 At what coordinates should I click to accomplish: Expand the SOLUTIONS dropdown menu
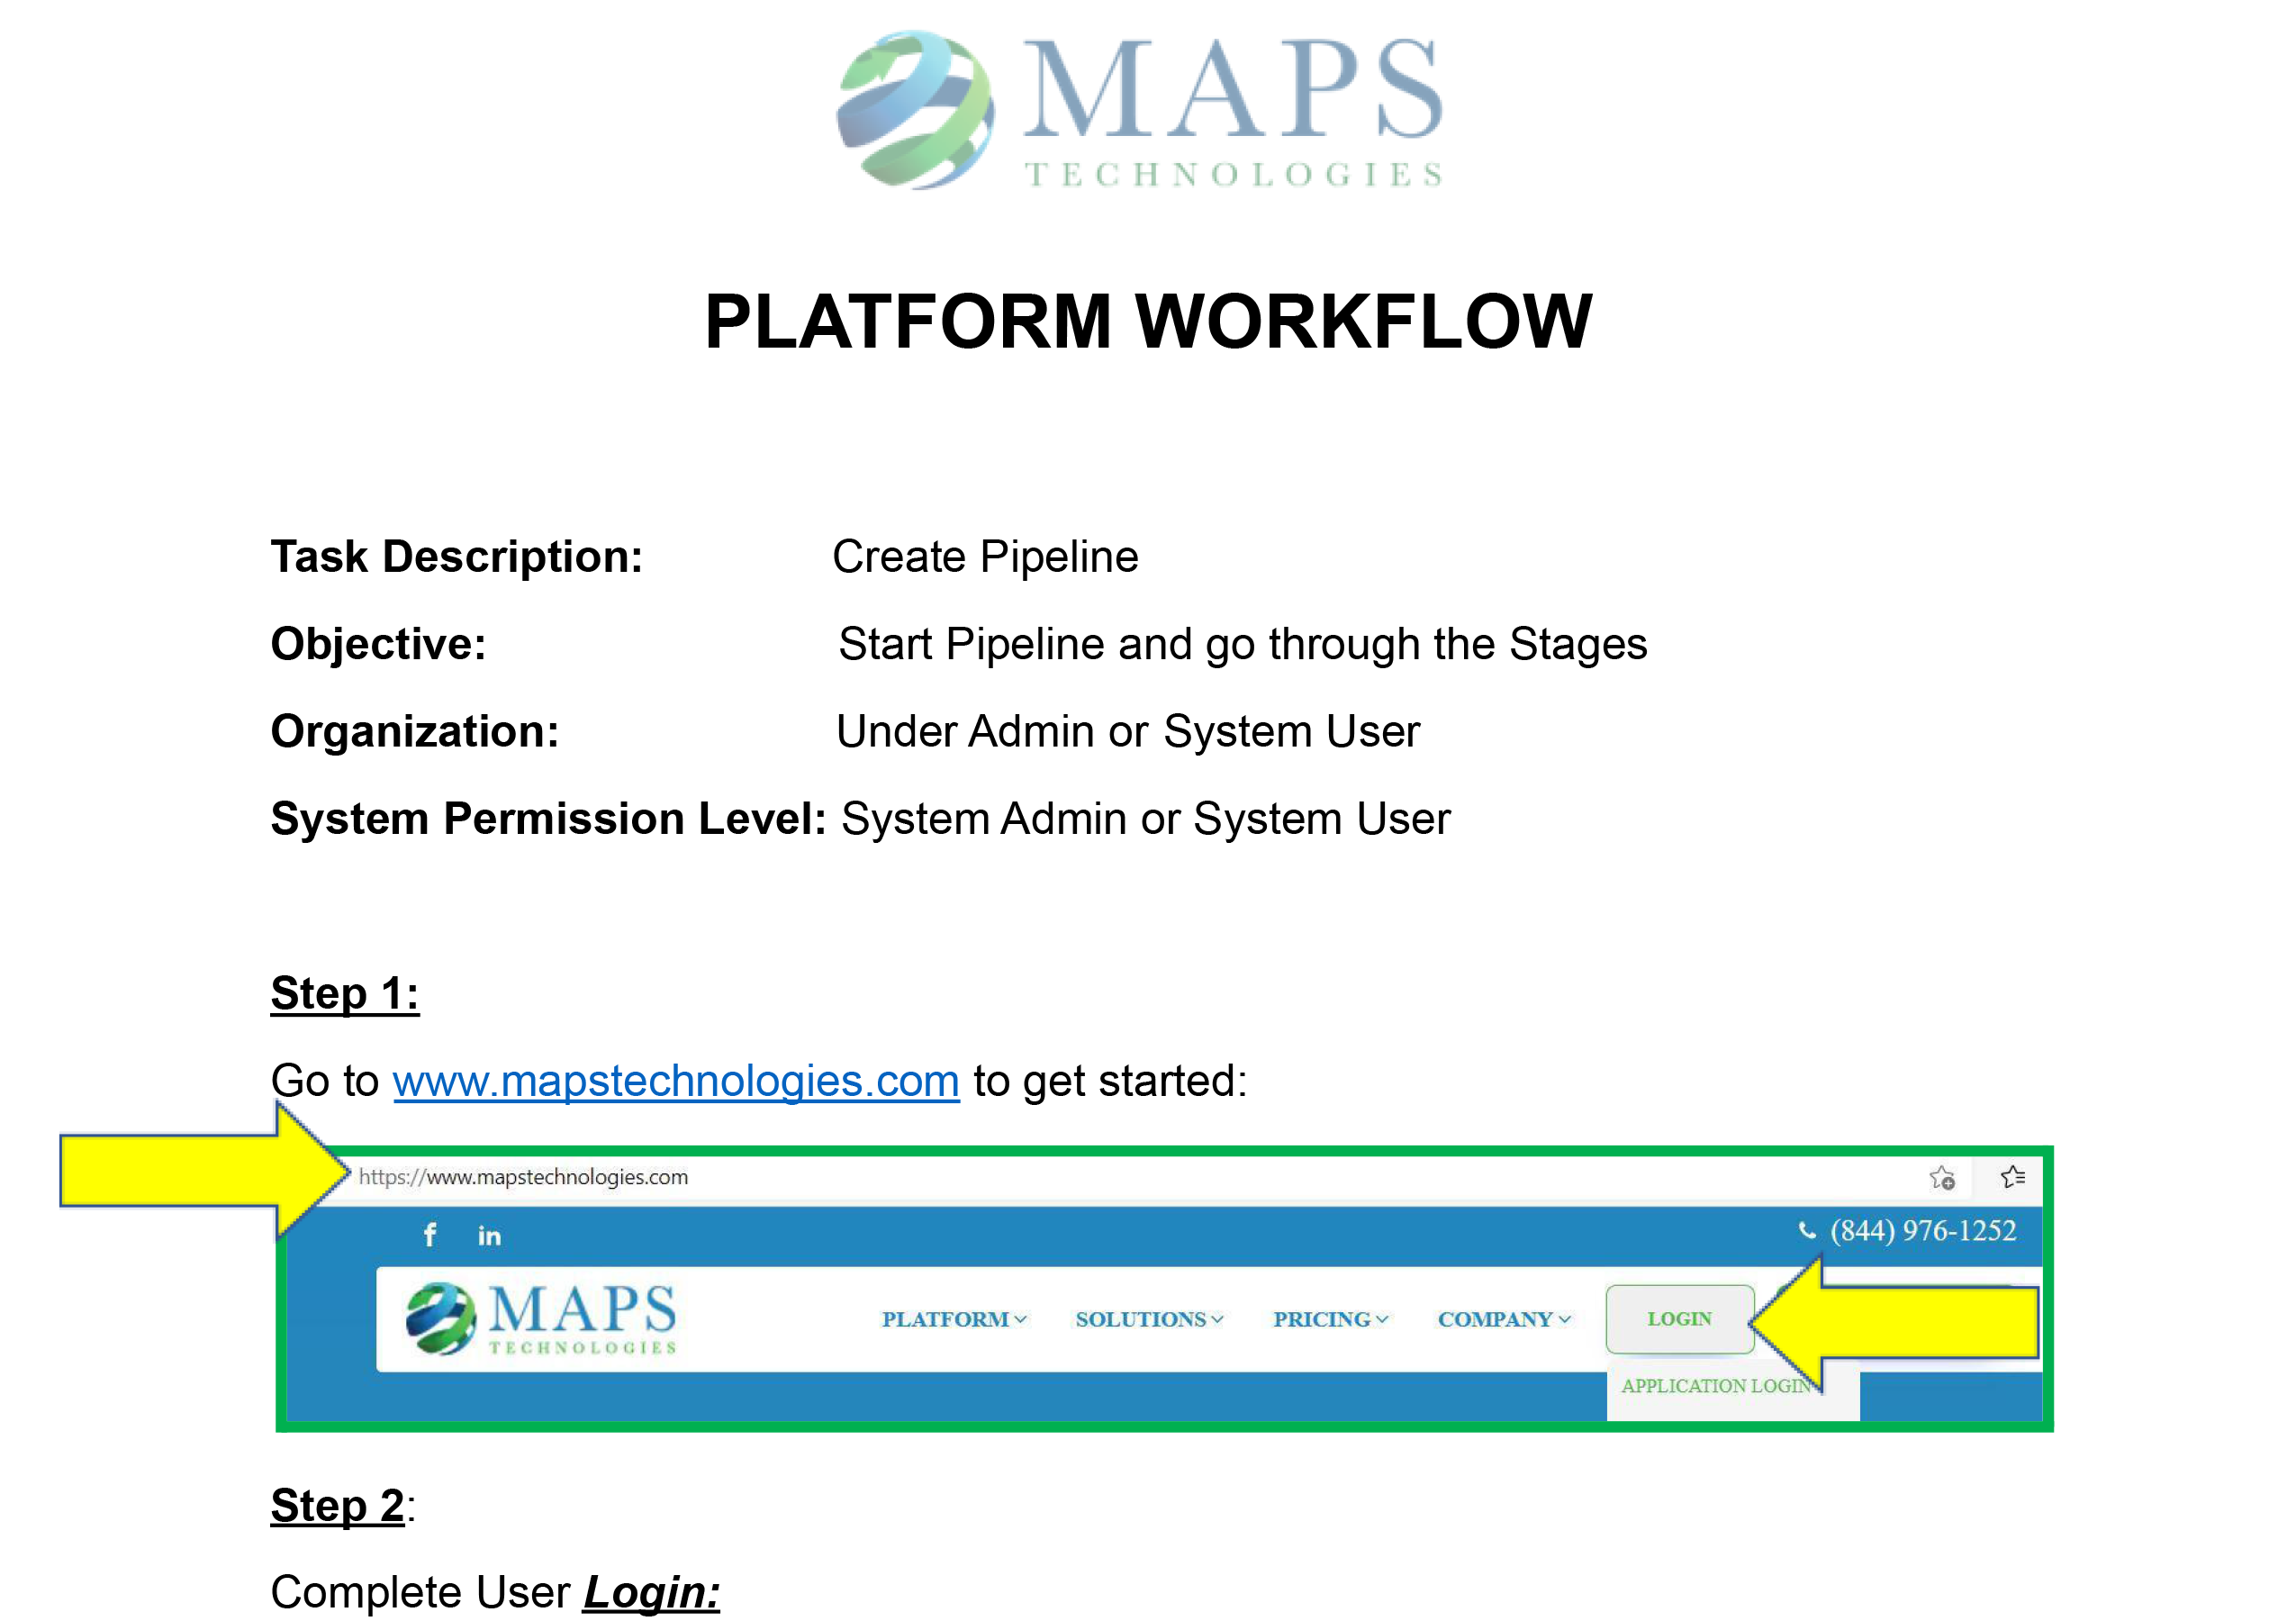[1148, 1319]
